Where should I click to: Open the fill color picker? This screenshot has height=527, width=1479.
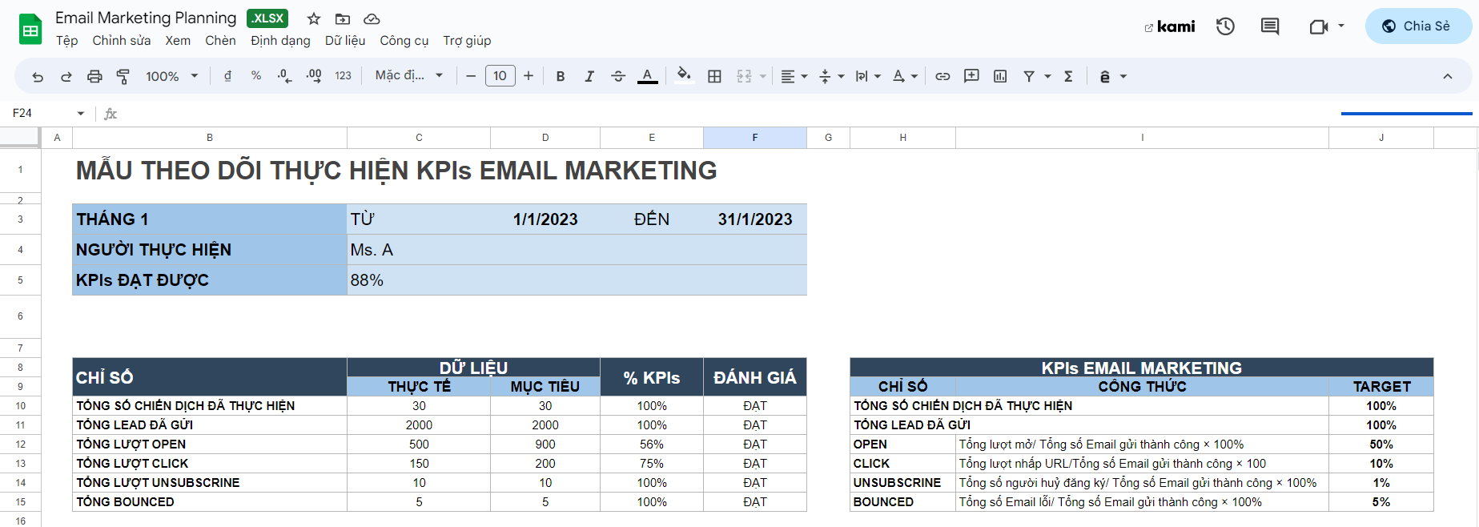(x=684, y=75)
